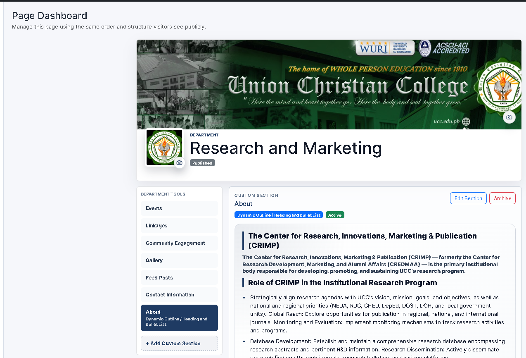526x358 pixels.
Task: Open Community Engagement in sidebar
Action: (x=179, y=243)
